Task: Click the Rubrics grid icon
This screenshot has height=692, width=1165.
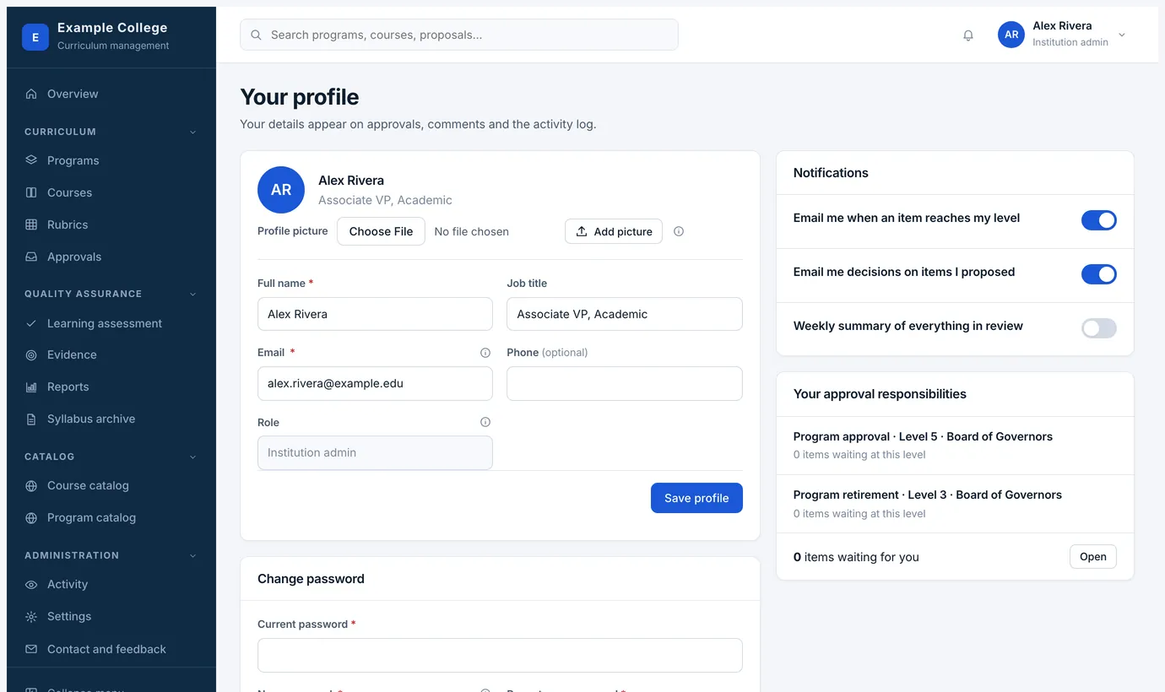Action: tap(31, 224)
